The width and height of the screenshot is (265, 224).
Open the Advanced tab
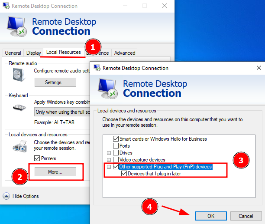point(125,53)
